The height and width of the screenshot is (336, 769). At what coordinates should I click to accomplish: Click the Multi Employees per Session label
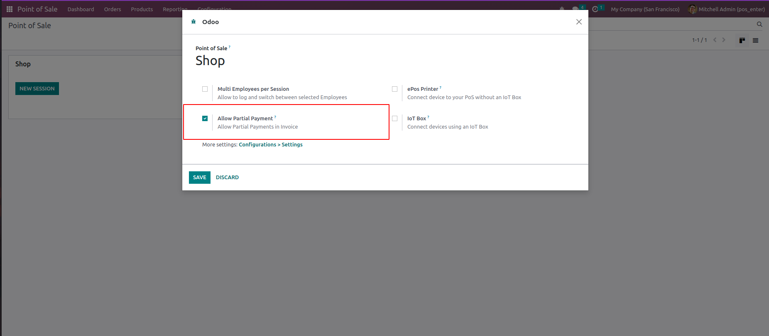[253, 89]
